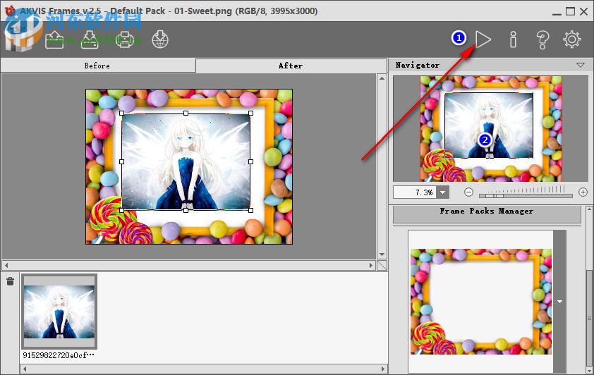The image size is (594, 375).
Task: Click the right-middle resize handle of the photo
Action: point(250,161)
